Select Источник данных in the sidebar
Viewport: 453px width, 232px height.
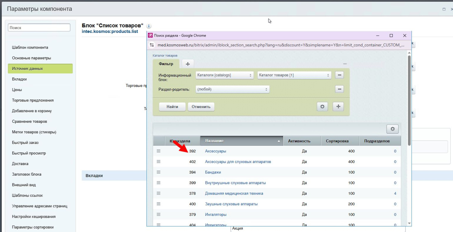click(40, 68)
